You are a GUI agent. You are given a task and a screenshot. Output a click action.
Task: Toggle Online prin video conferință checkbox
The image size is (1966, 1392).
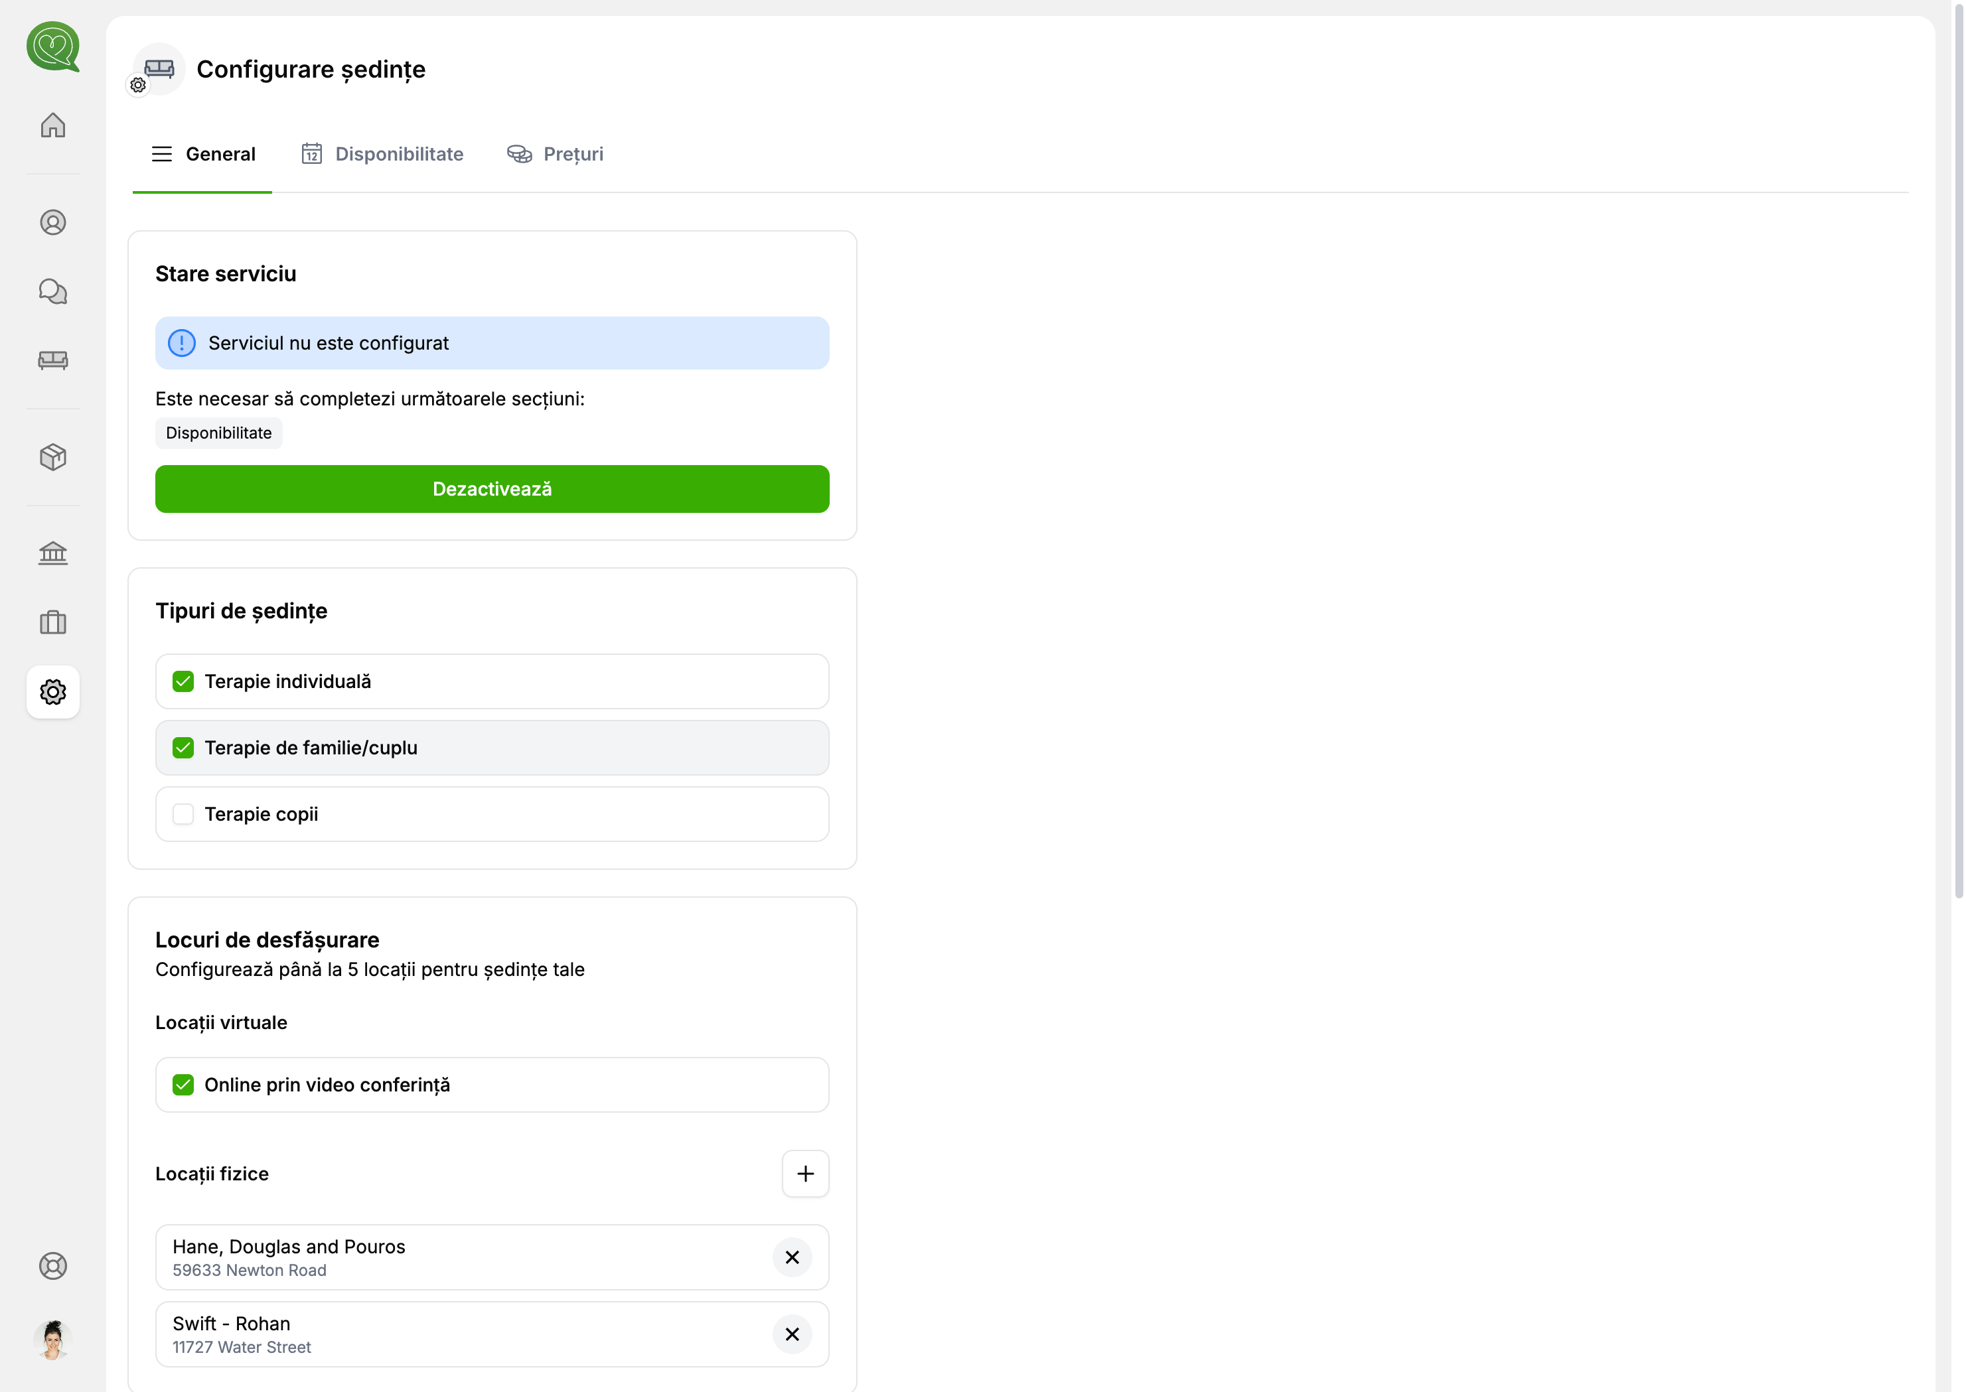tap(183, 1085)
